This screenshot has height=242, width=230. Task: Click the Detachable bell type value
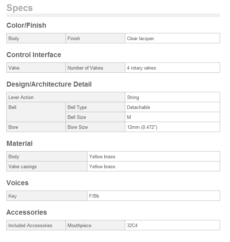138,107
